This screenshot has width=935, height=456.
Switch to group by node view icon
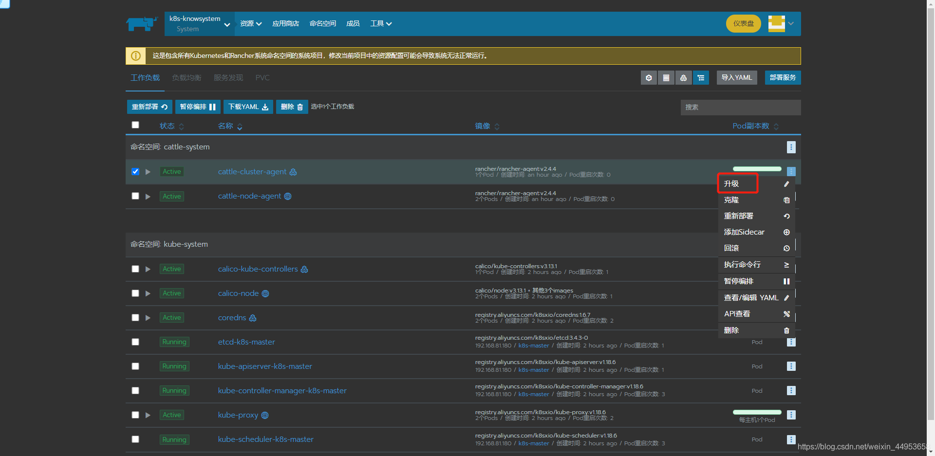(x=684, y=78)
